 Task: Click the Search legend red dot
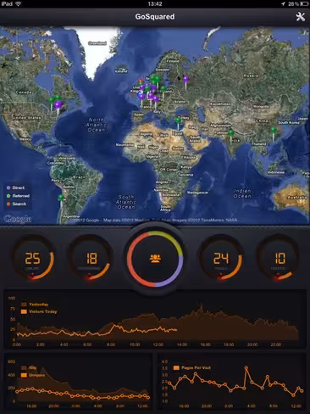[x=8, y=204]
